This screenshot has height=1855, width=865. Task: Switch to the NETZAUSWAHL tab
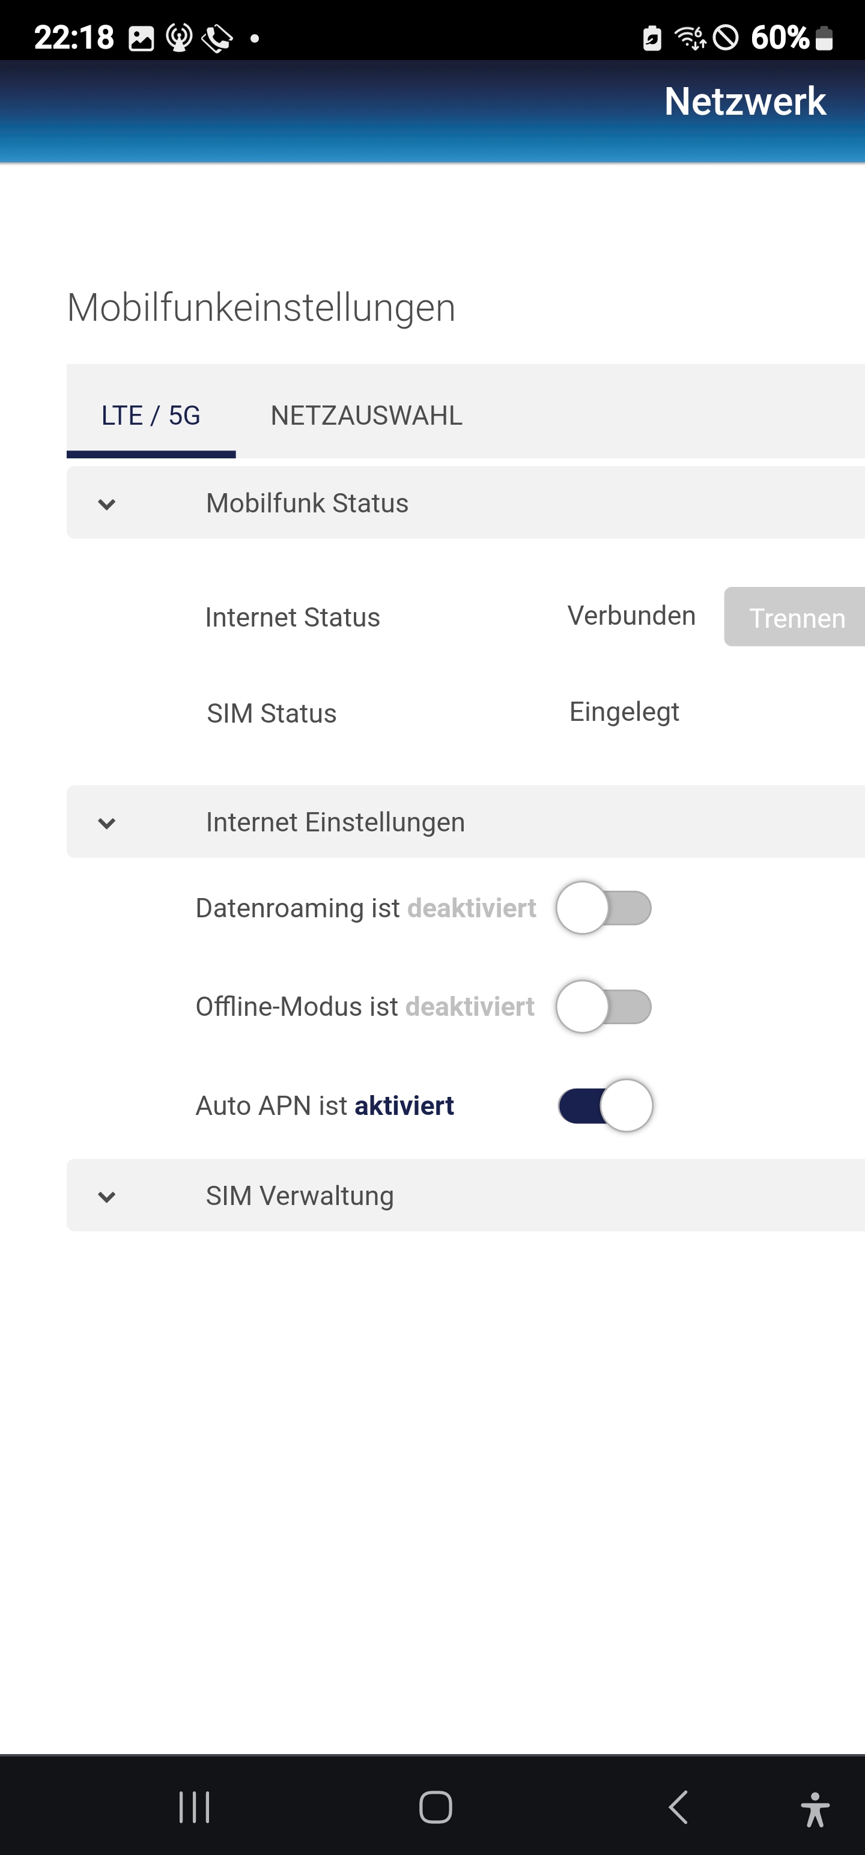pyautogui.click(x=366, y=416)
